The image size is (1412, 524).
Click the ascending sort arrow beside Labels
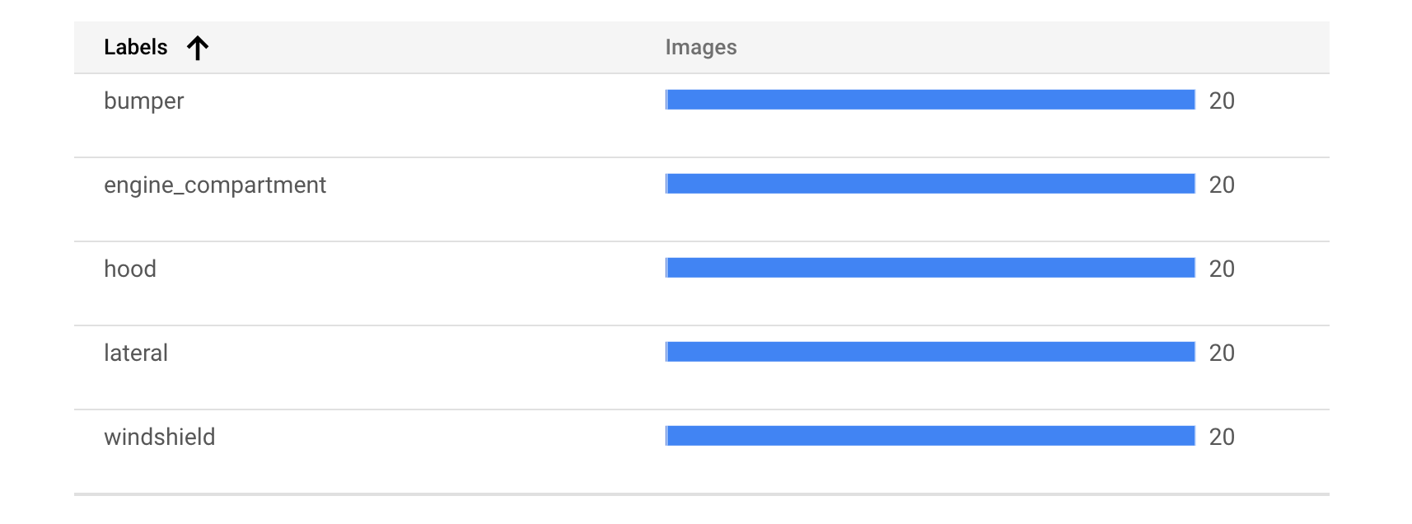pyautogui.click(x=198, y=48)
